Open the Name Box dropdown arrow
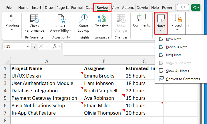 point(28,46)
